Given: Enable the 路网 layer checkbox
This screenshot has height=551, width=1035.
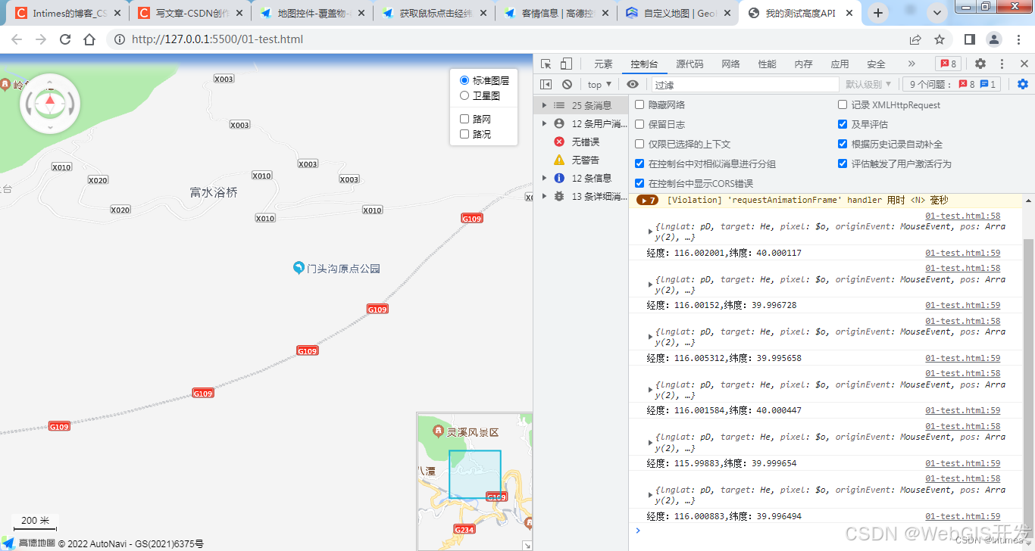Looking at the screenshot, I should pyautogui.click(x=464, y=119).
